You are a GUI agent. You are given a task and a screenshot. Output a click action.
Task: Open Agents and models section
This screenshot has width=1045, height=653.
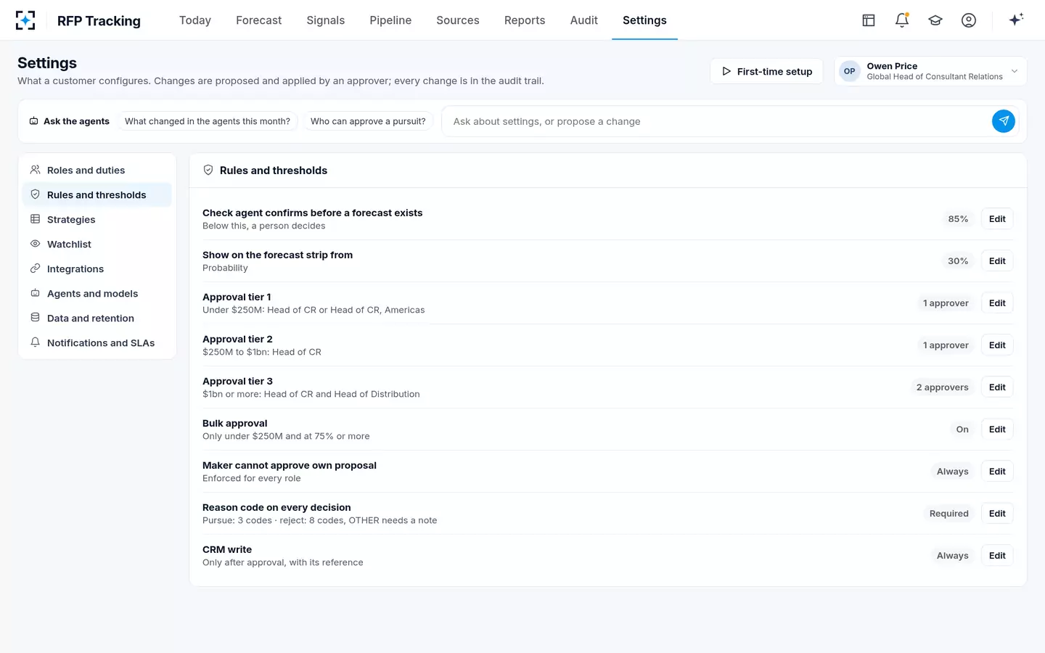point(97,293)
